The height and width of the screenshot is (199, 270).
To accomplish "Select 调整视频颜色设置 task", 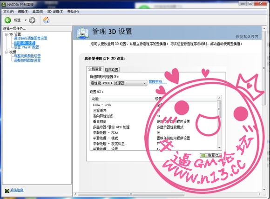I will [x=27, y=56].
